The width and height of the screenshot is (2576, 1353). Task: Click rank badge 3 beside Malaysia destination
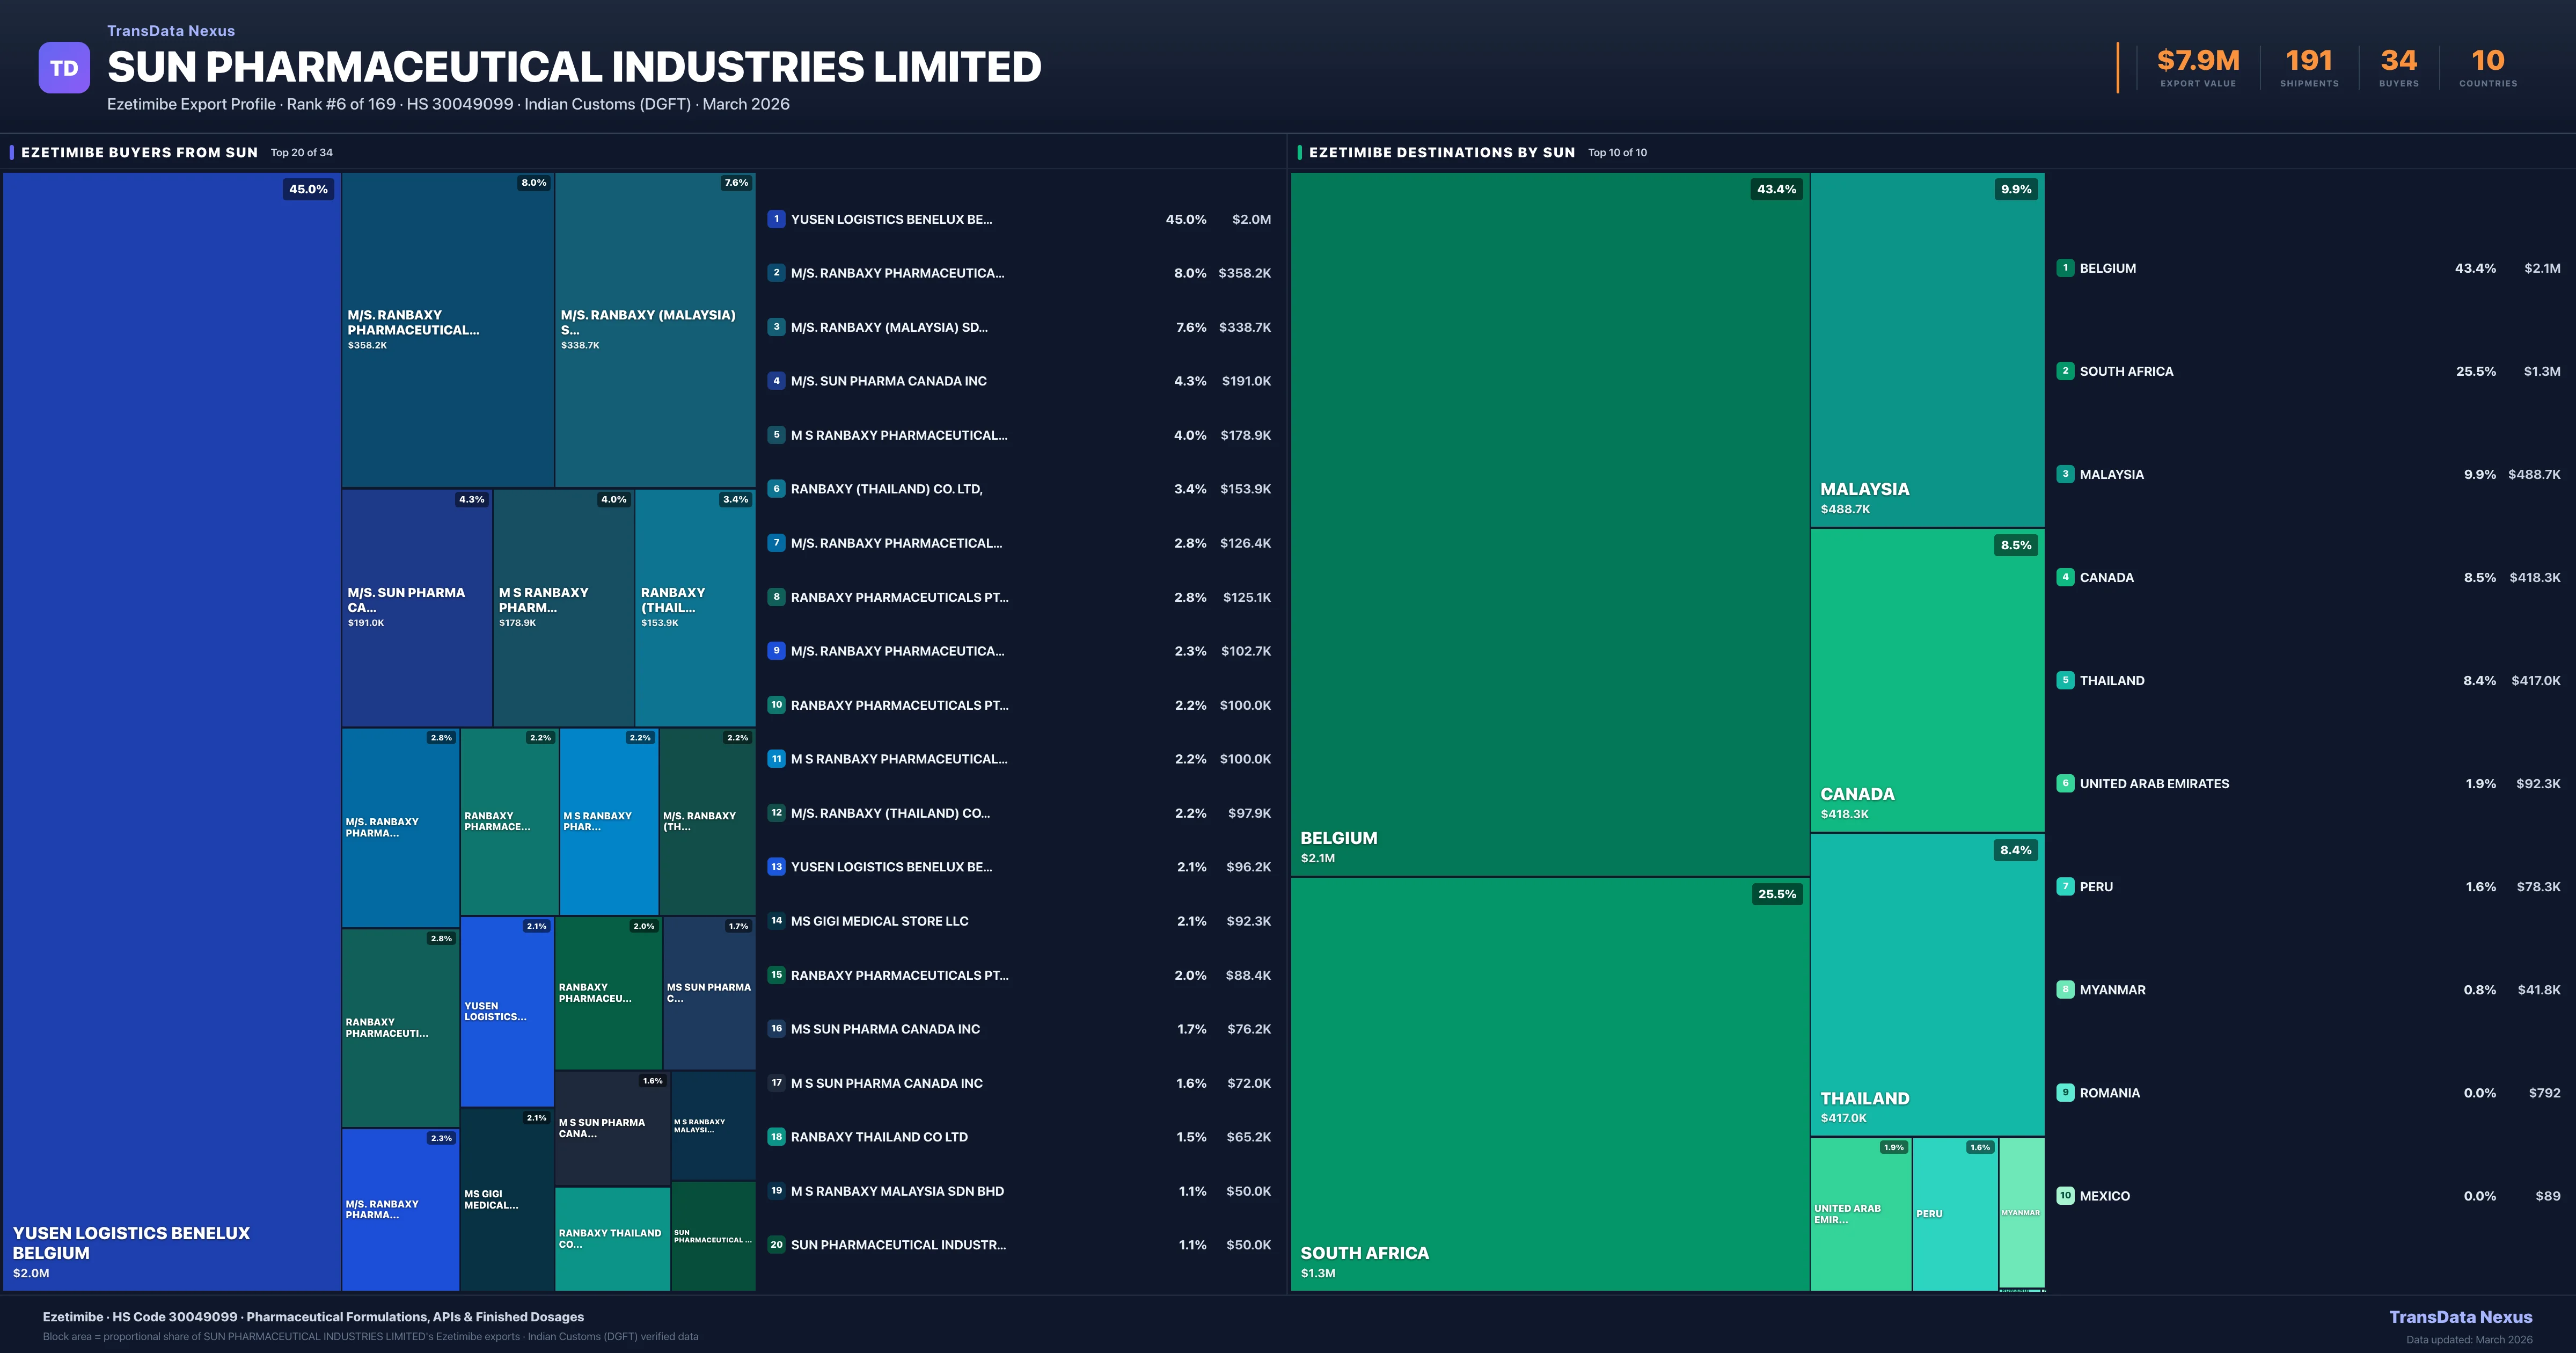pos(2065,474)
